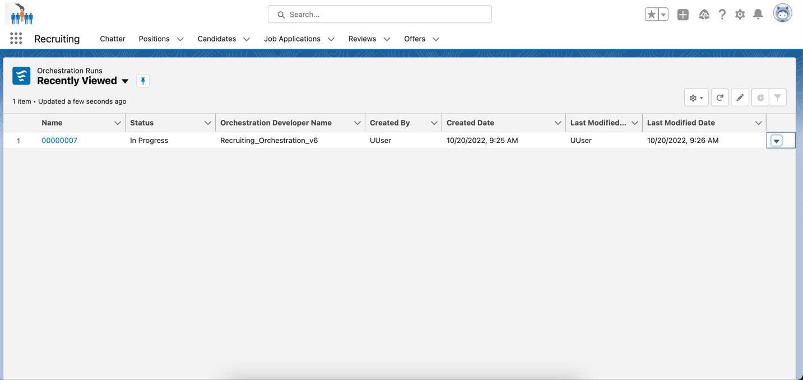Open the user profile avatar
This screenshot has height=380, width=803.
(x=782, y=13)
